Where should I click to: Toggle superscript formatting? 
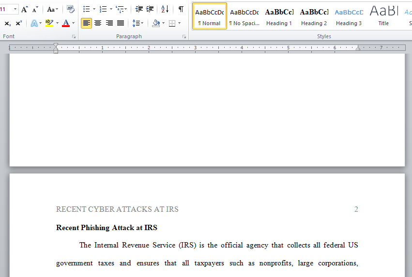click(18, 23)
